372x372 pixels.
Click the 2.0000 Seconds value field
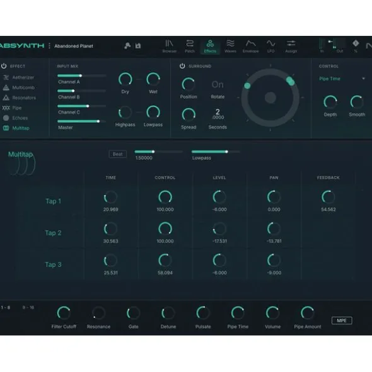coord(218,114)
